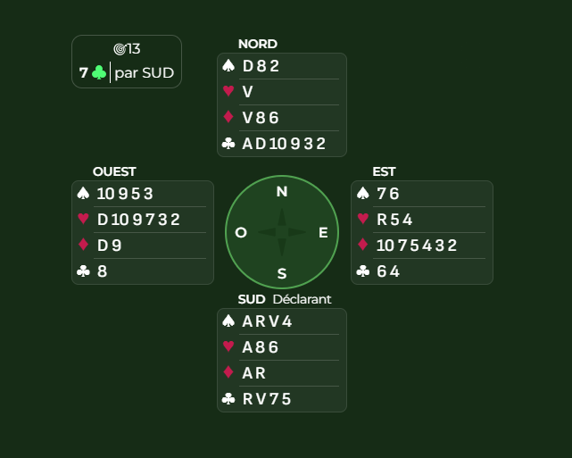
Task: Click the heart icon in Ouest's hand
Action: tap(83, 220)
